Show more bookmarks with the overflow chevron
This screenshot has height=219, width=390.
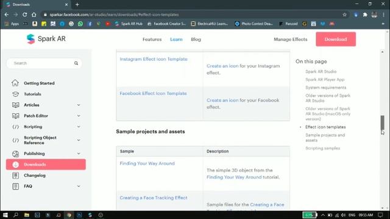click(383, 24)
